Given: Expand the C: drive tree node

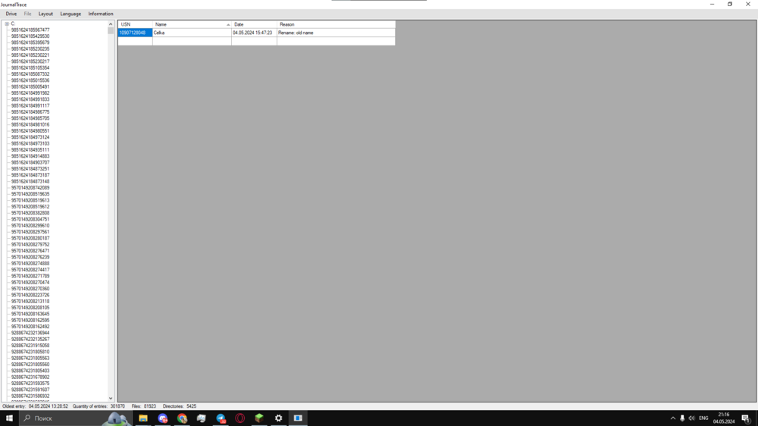Looking at the screenshot, I should (7, 23).
